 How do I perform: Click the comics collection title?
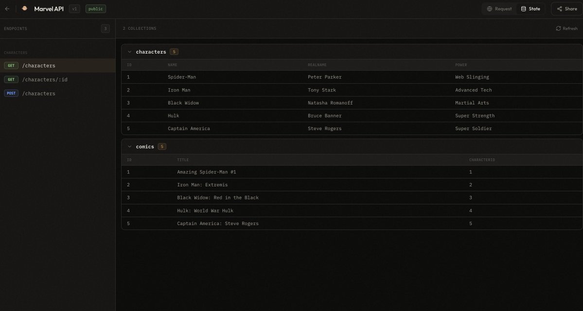(145, 147)
